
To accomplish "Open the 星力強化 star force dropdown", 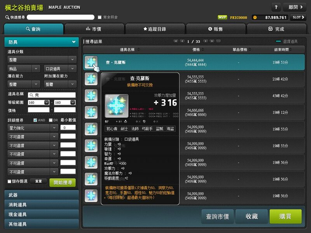I will [x=33, y=128].
